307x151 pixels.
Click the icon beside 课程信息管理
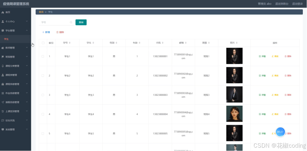[3, 84]
